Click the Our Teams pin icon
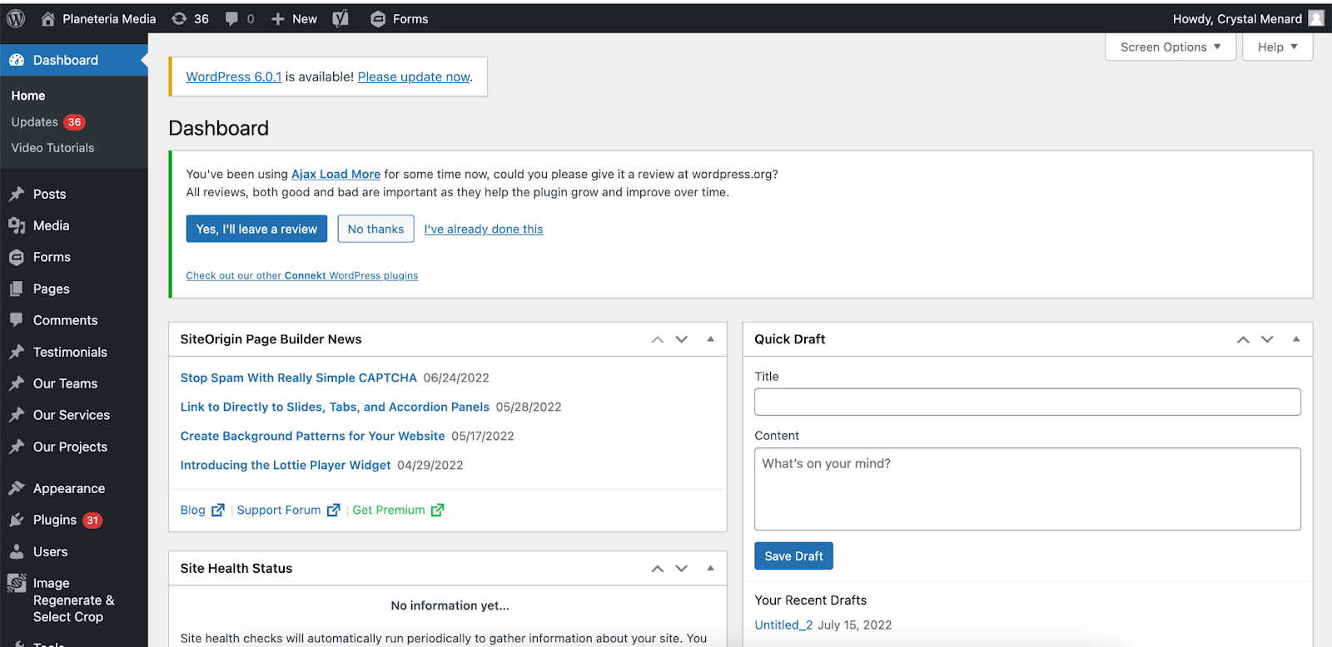 click(x=17, y=383)
